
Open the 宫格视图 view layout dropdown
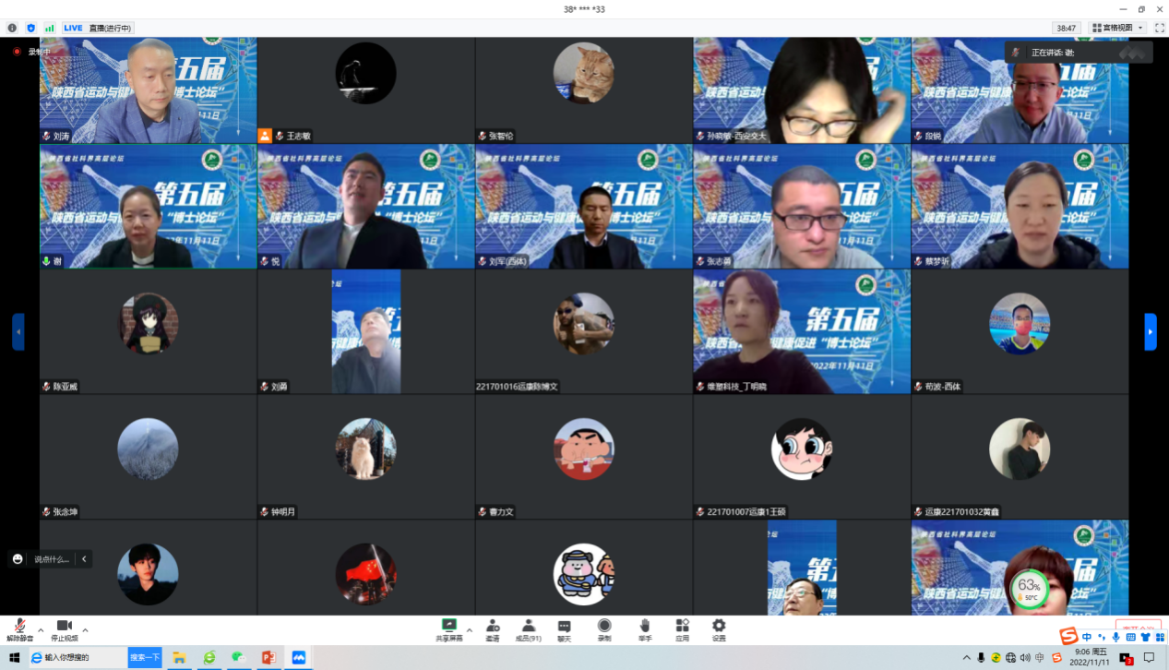coord(1117,29)
